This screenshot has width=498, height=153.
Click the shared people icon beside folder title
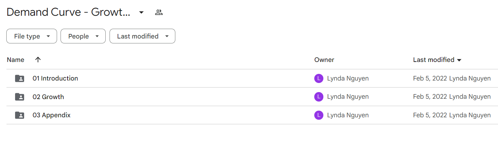[x=159, y=13]
